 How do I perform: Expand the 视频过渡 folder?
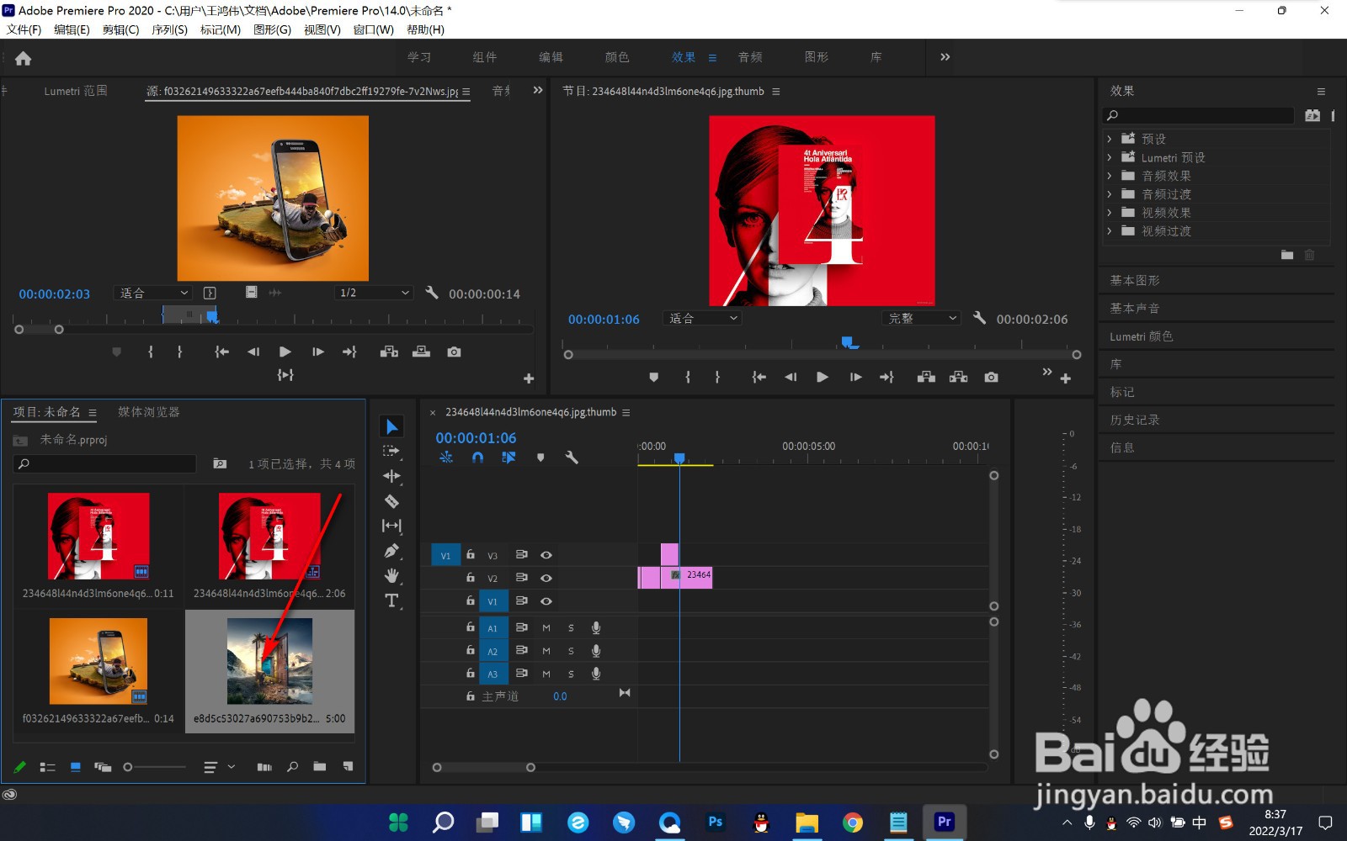point(1110,231)
